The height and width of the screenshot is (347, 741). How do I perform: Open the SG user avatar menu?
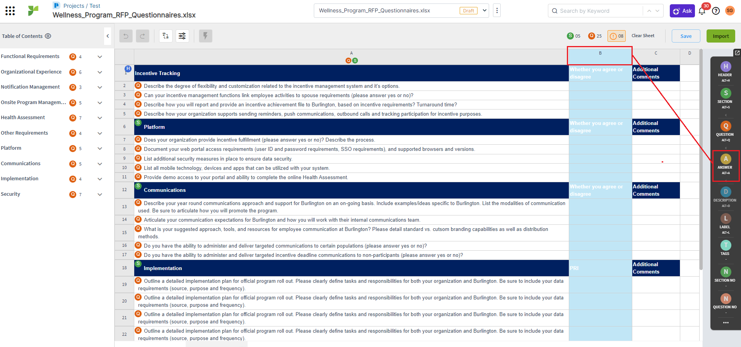730,10
